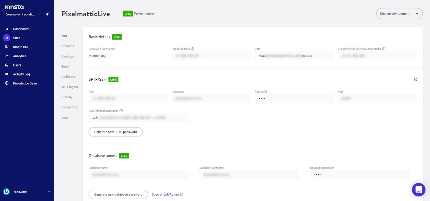Click help icon in SFTP/SSH section
This screenshot has height=201, width=430.
(x=416, y=79)
